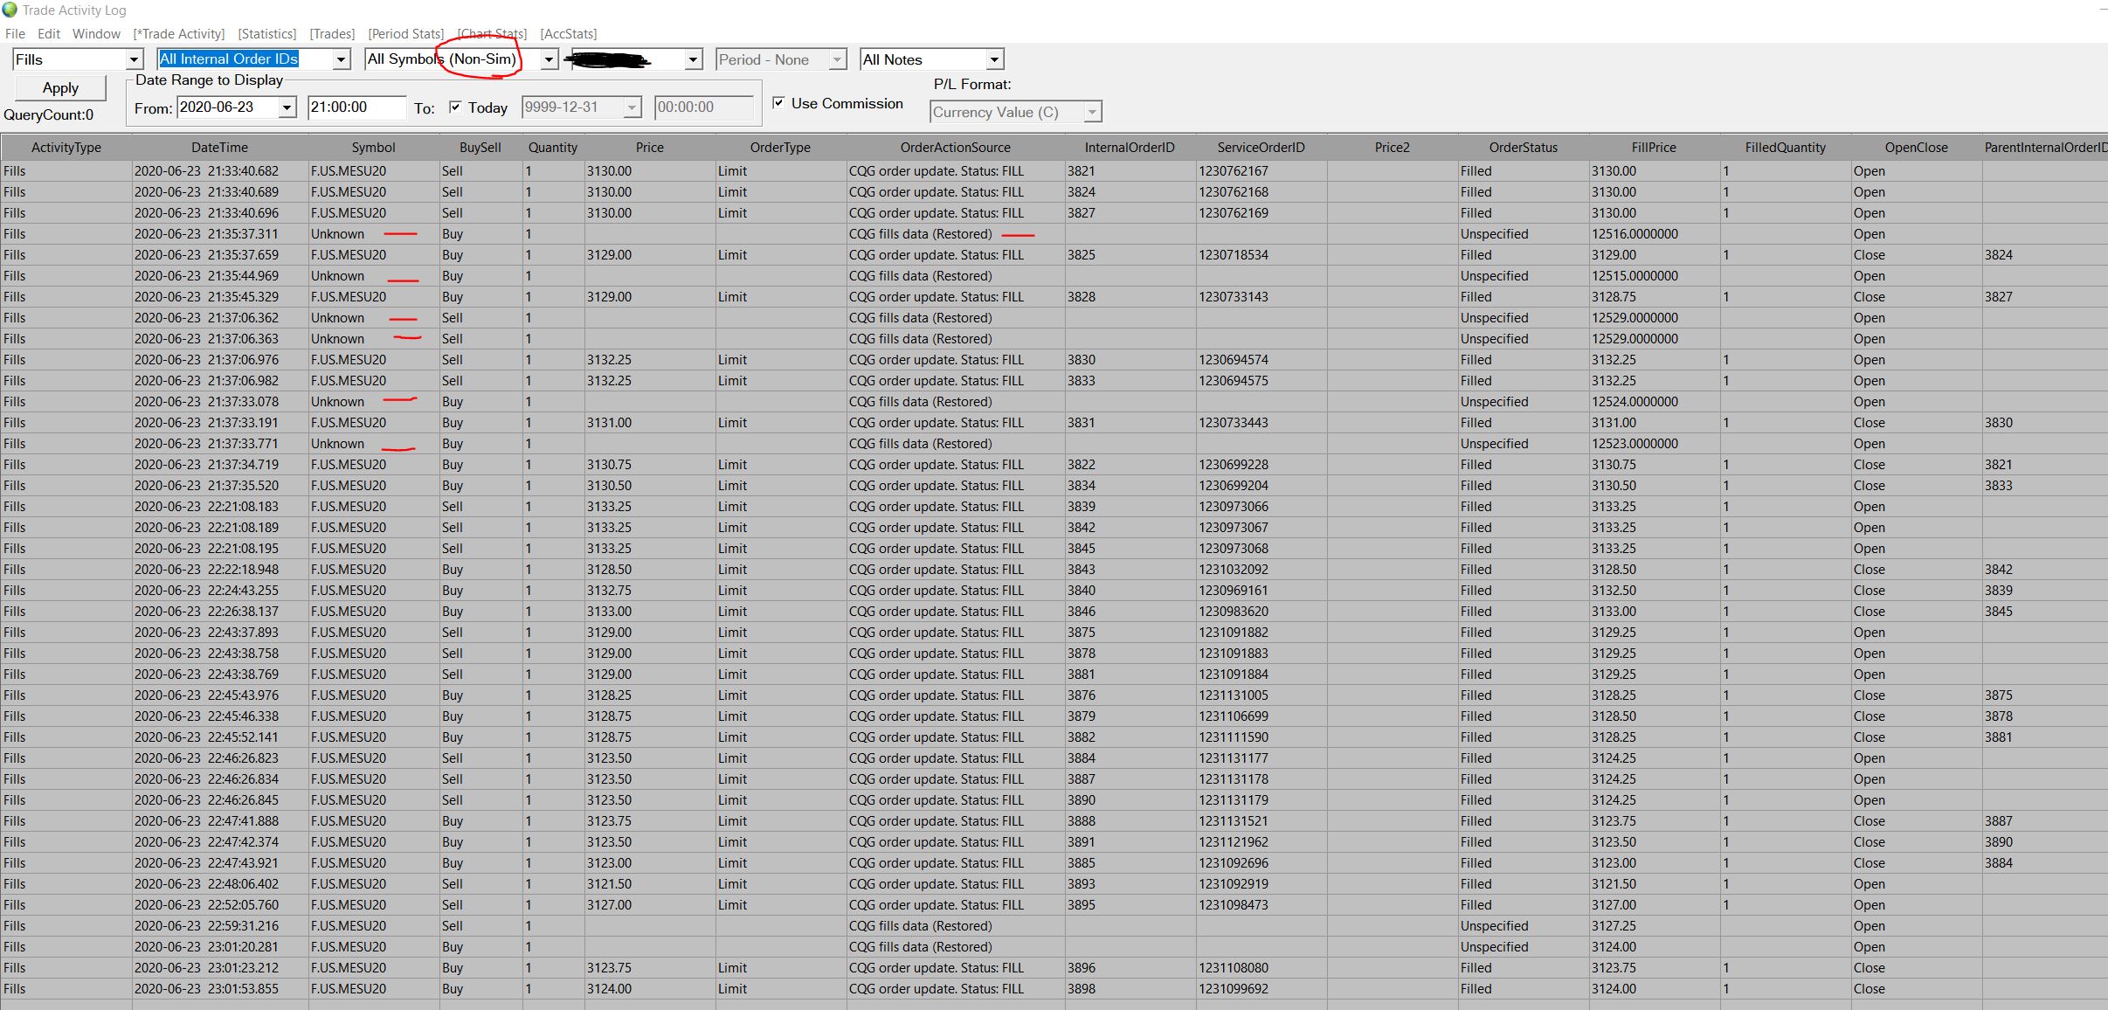Open the All Internal Order IDs dropdown
Screen dimensions: 2108x1010
click(341, 59)
